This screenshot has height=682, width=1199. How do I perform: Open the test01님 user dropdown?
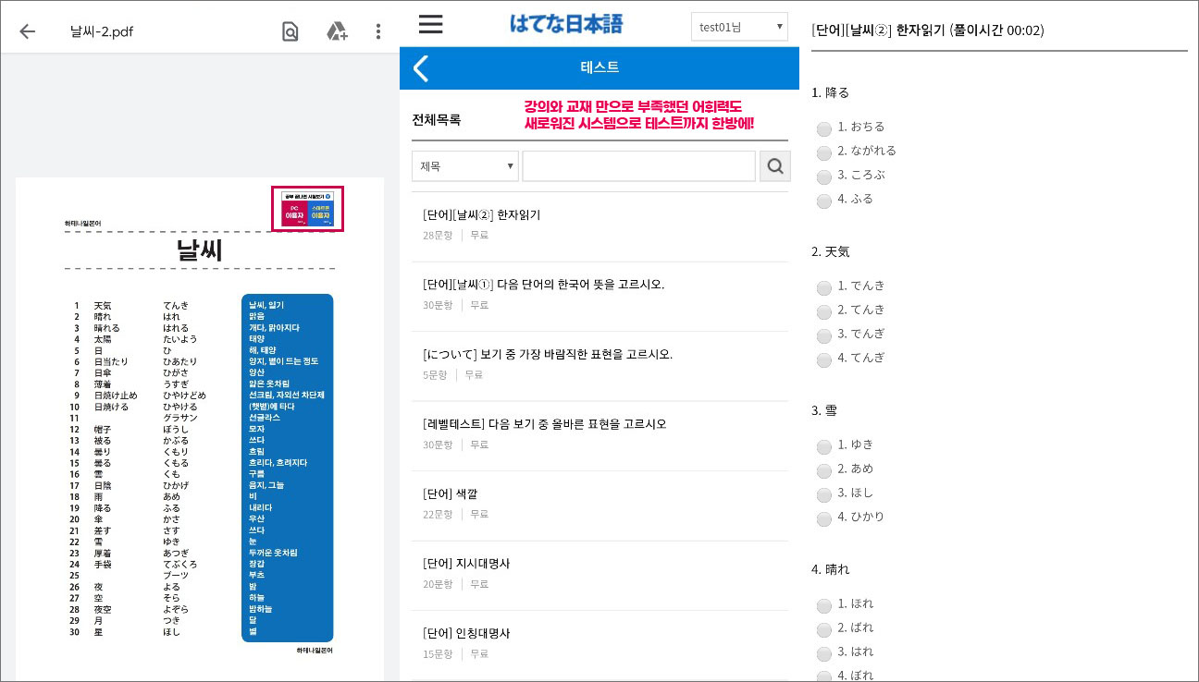click(739, 27)
